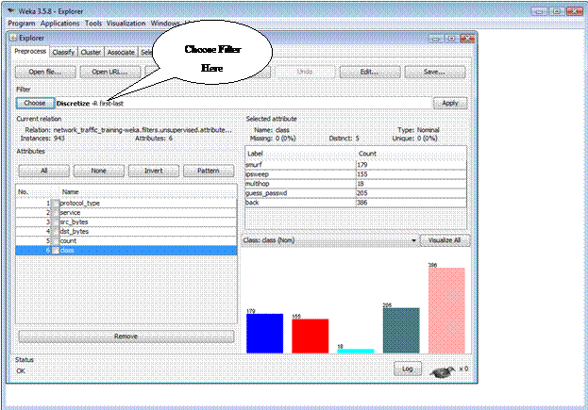Image resolution: width=588 pixels, height=410 pixels.
Task: Select the back label row
Action: (x=356, y=203)
